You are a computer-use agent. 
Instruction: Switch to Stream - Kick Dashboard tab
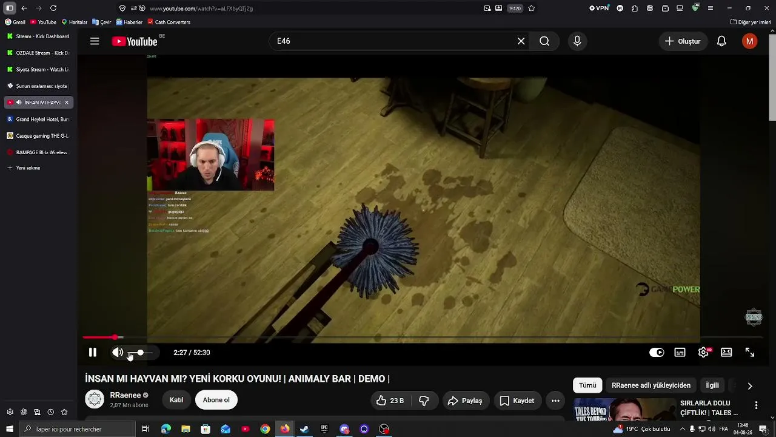(x=39, y=36)
